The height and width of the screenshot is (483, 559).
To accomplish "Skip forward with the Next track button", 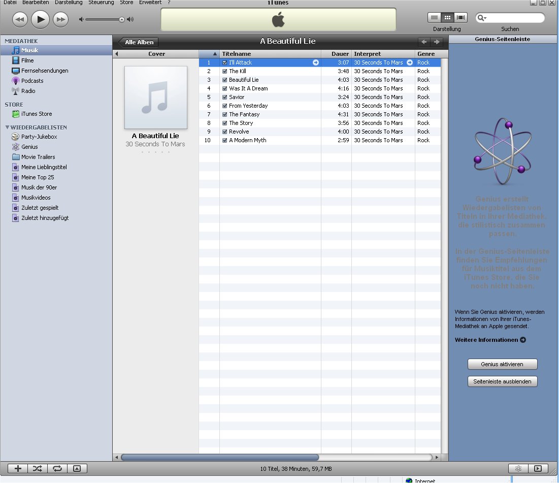I will point(60,19).
